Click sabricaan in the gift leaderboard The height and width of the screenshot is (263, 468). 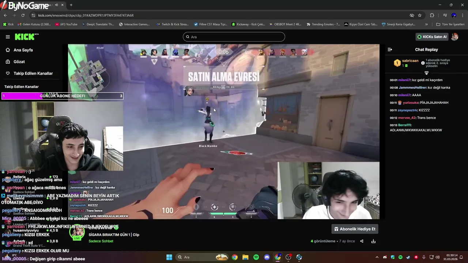(410, 61)
